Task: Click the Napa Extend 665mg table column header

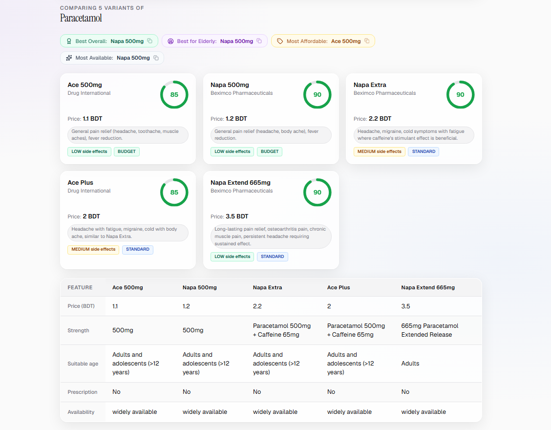Action: click(x=427, y=288)
